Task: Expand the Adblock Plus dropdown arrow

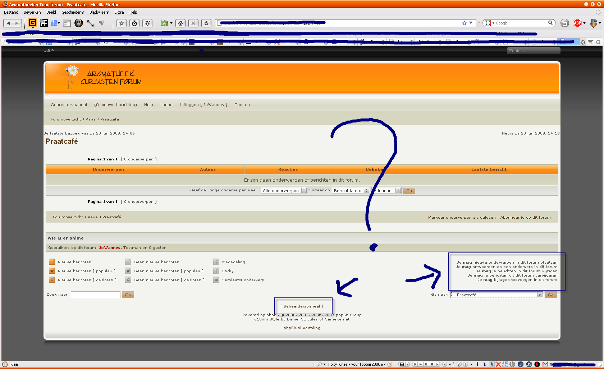Action: (584, 23)
